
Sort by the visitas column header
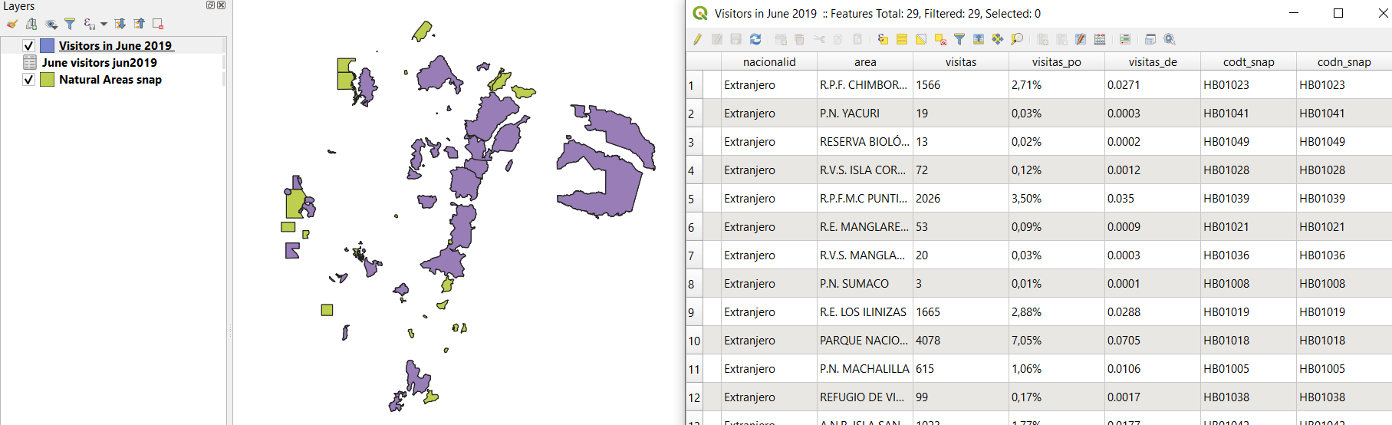[x=961, y=61]
